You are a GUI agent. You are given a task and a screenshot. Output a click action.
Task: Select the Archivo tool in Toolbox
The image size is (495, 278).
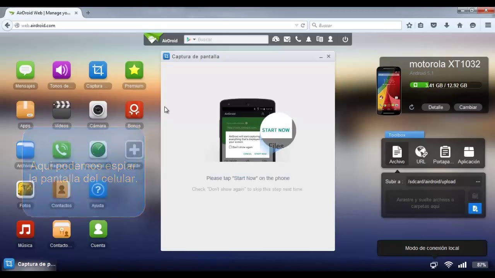point(397,155)
